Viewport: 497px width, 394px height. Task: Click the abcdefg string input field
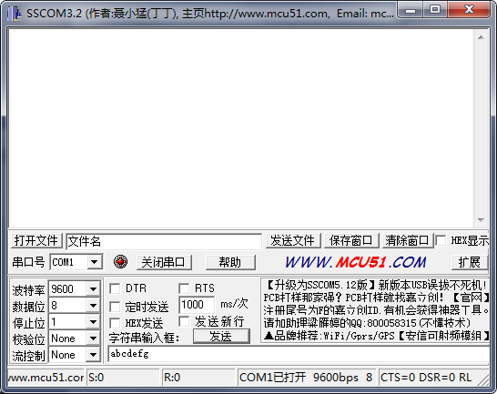(299, 354)
